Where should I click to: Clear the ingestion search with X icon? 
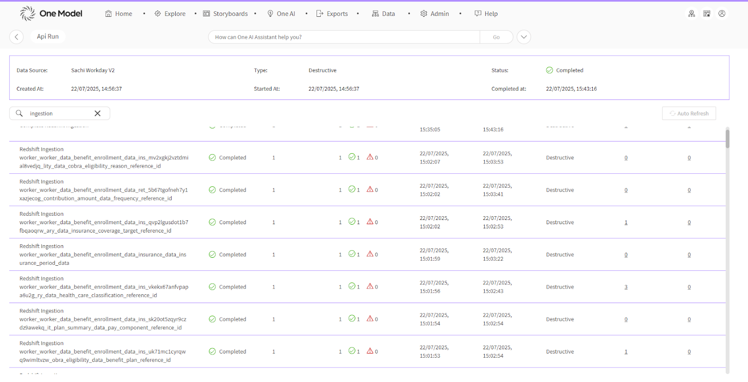(97, 113)
